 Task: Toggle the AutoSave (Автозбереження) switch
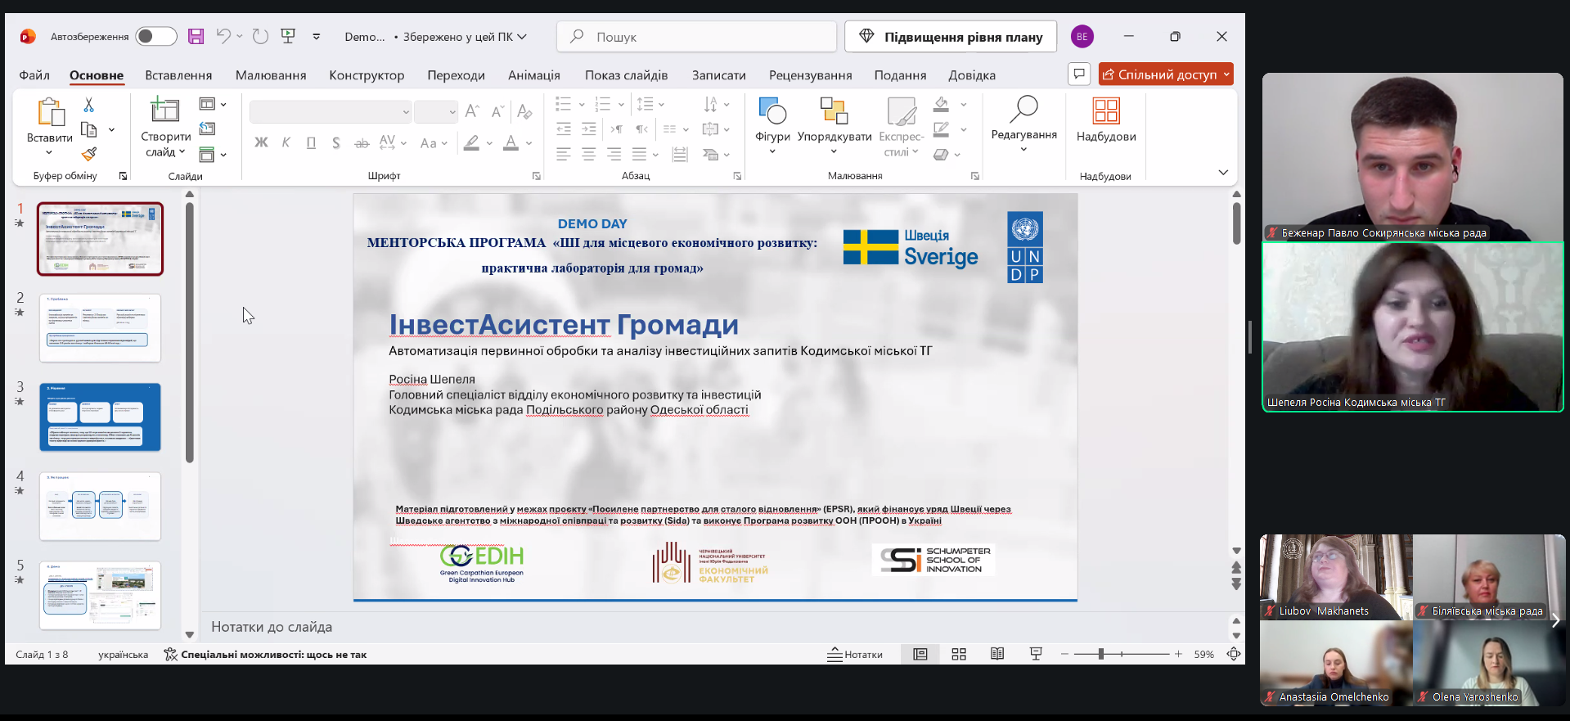coord(156,36)
